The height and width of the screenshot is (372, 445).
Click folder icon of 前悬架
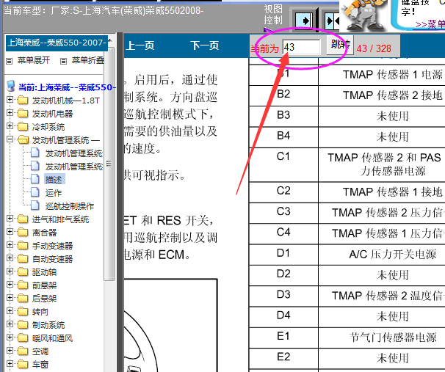[23, 285]
